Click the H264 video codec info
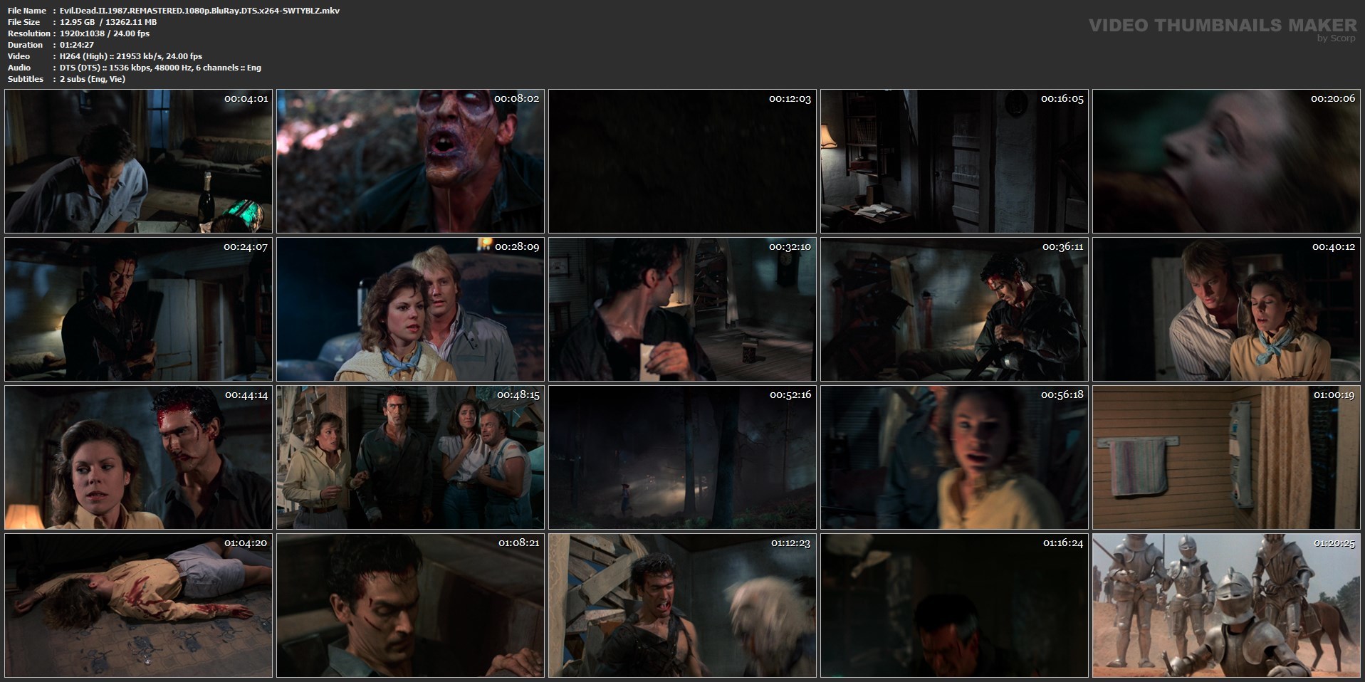 pyautogui.click(x=131, y=56)
